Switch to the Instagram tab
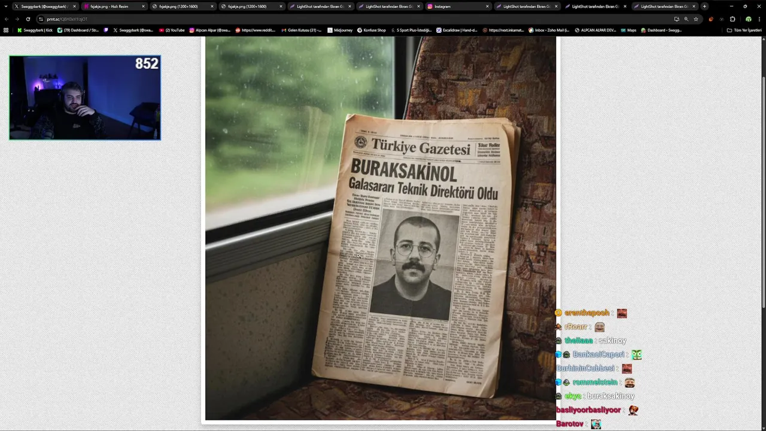The height and width of the screenshot is (431, 766). 458,6
